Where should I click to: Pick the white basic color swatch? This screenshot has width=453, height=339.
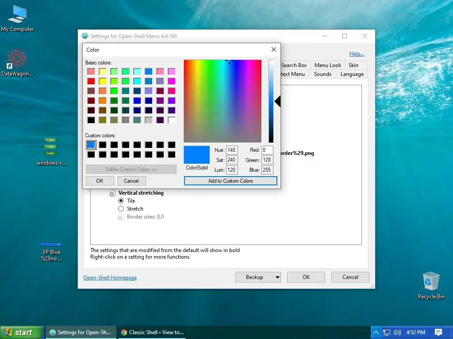pos(172,120)
